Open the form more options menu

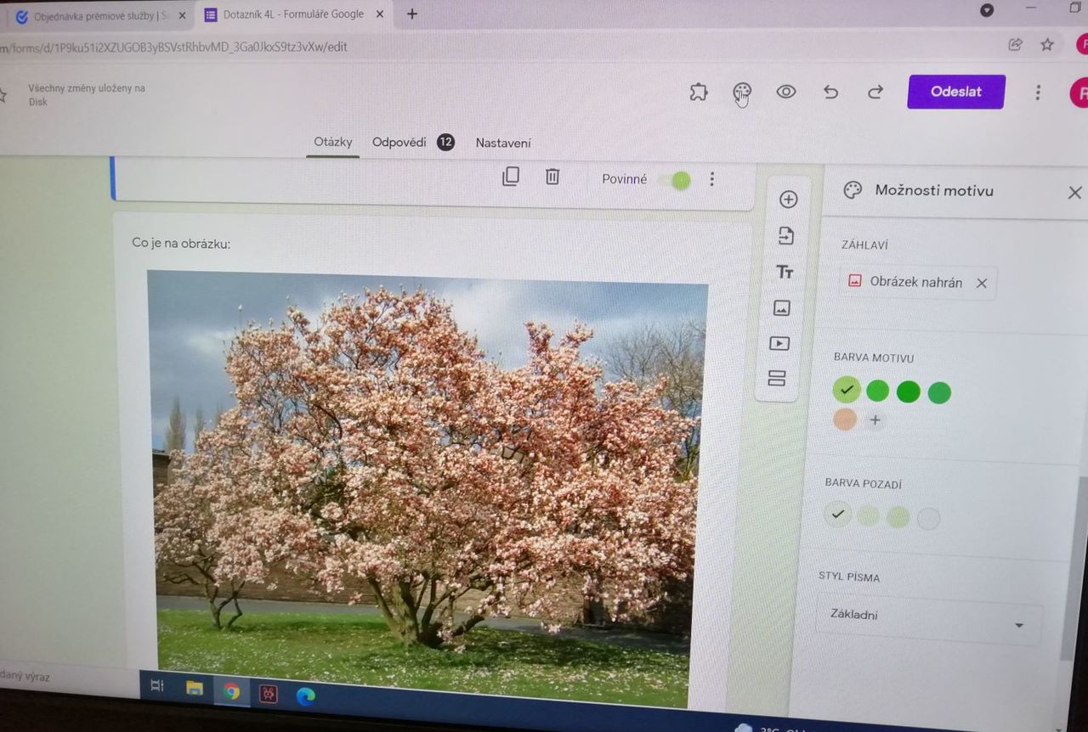(1037, 93)
